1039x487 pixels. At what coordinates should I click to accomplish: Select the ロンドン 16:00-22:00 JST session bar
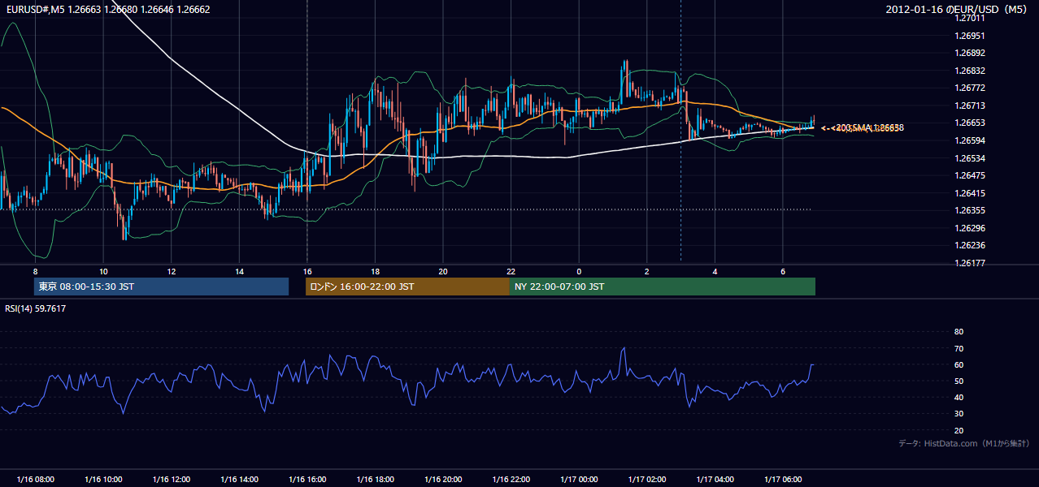[407, 287]
